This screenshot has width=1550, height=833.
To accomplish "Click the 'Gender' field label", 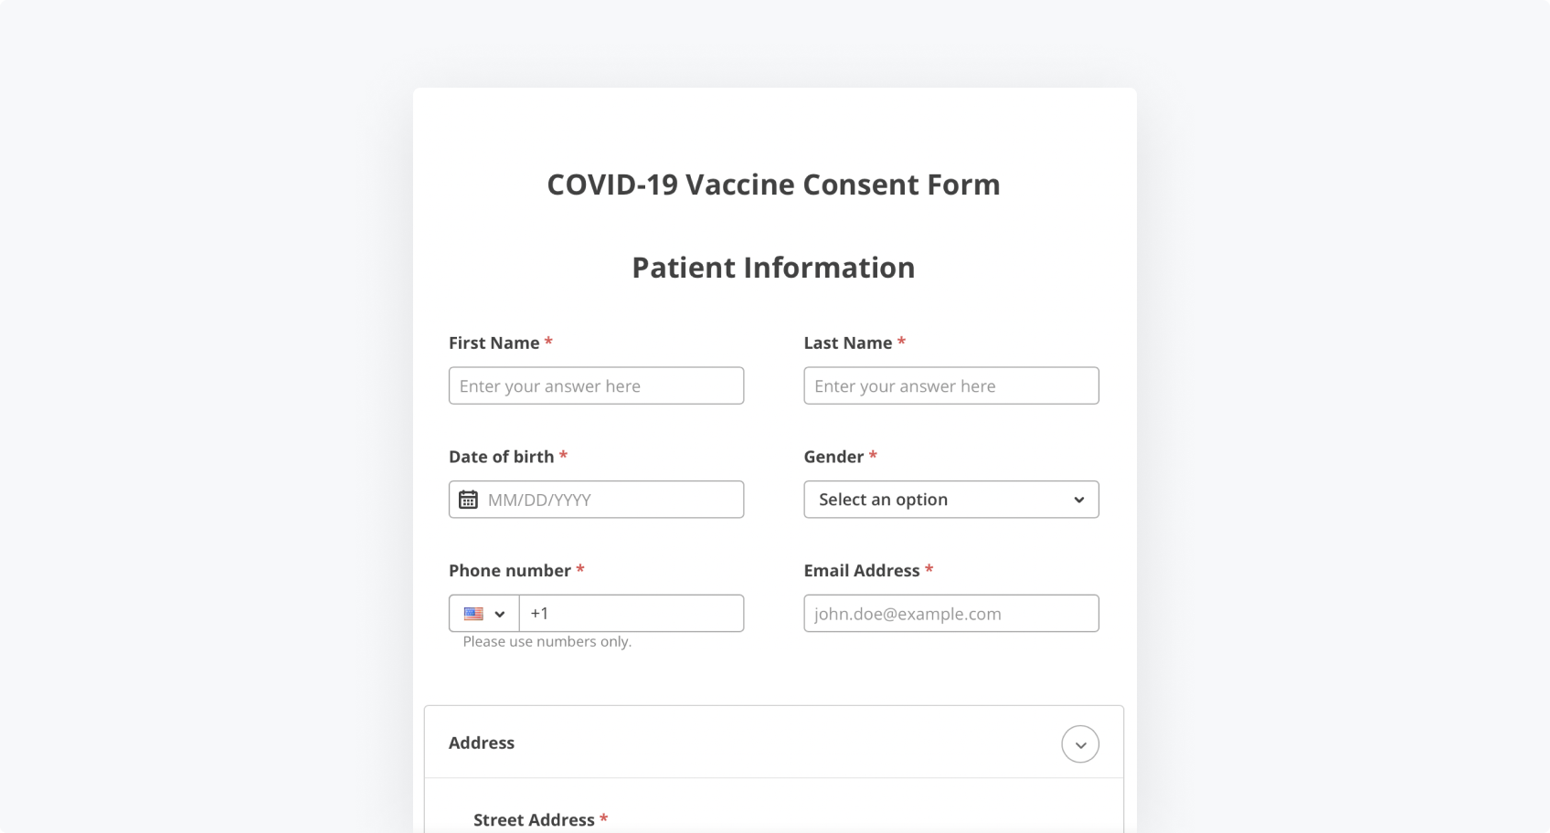I will coord(833,457).
